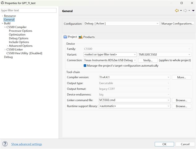
Task: Select Processor Options tree item
Action: [20, 31]
